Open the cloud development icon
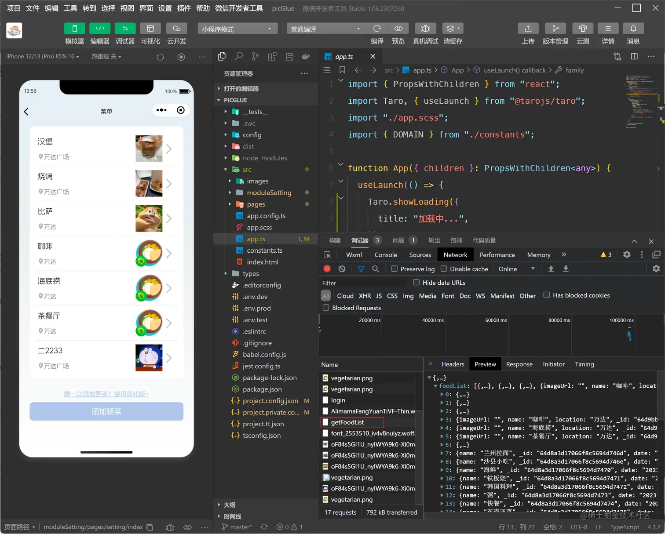The height and width of the screenshot is (534, 665). (177, 29)
